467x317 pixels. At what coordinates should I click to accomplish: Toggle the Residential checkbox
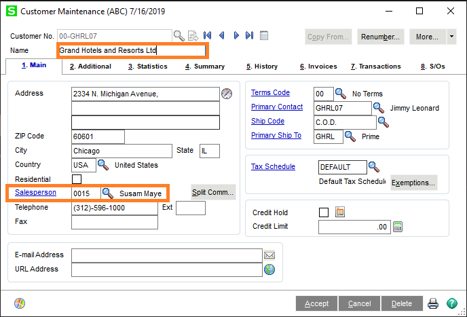click(x=77, y=179)
